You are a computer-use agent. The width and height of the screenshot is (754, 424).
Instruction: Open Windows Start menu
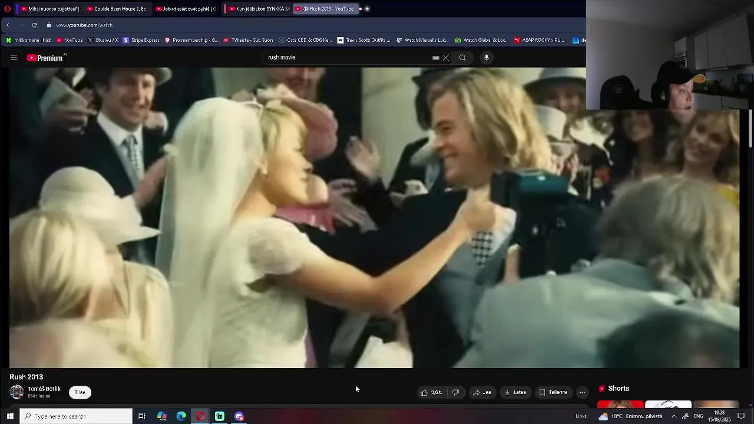click(x=9, y=416)
